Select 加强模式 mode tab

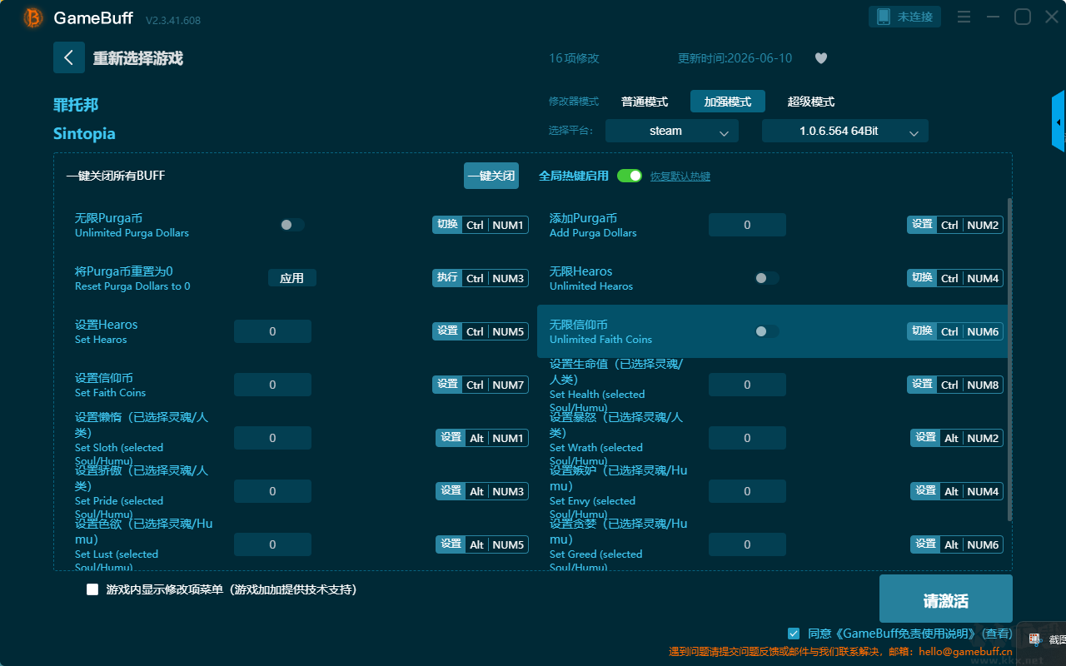728,102
